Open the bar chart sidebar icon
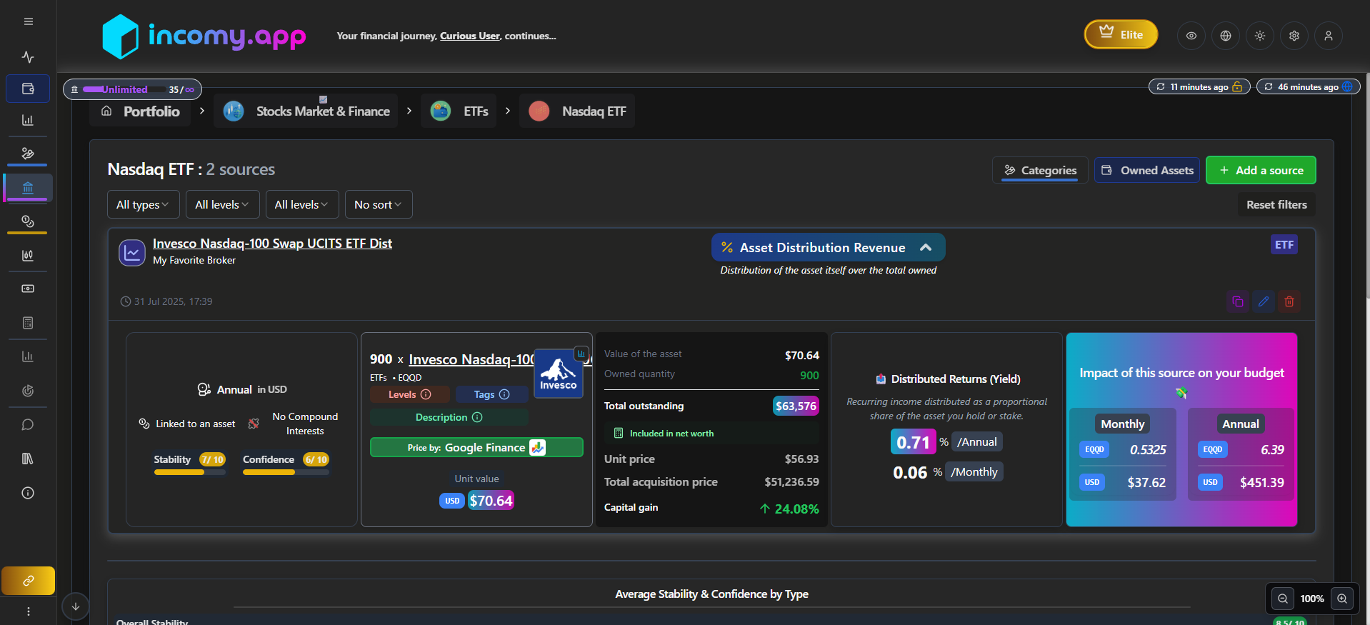 click(28, 120)
